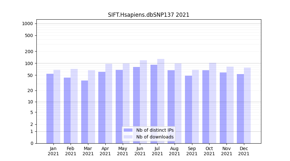Click the 'Nb of distinct IPs' legend label

click(155, 130)
